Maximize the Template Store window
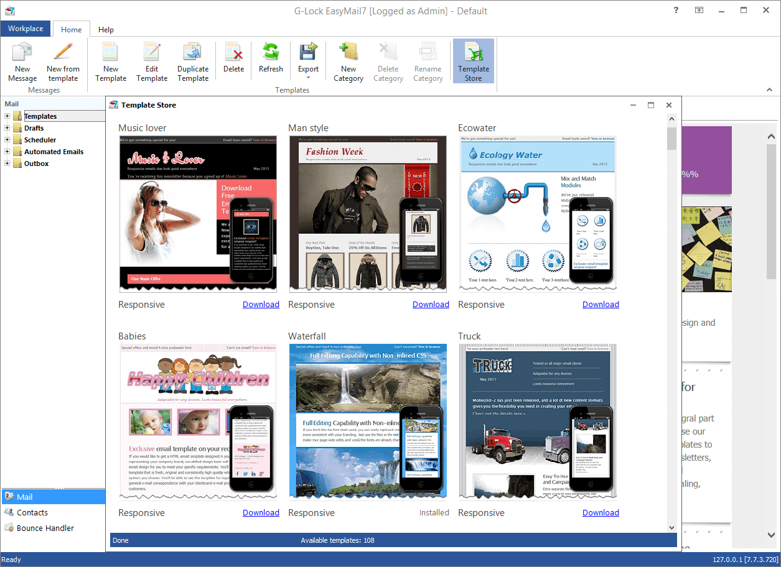Screen dimensions: 781x567 point(651,105)
